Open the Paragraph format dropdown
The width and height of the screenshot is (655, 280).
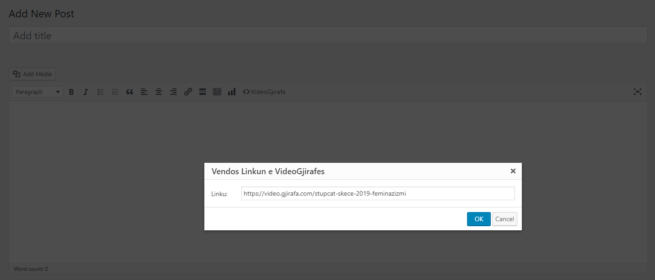37,92
